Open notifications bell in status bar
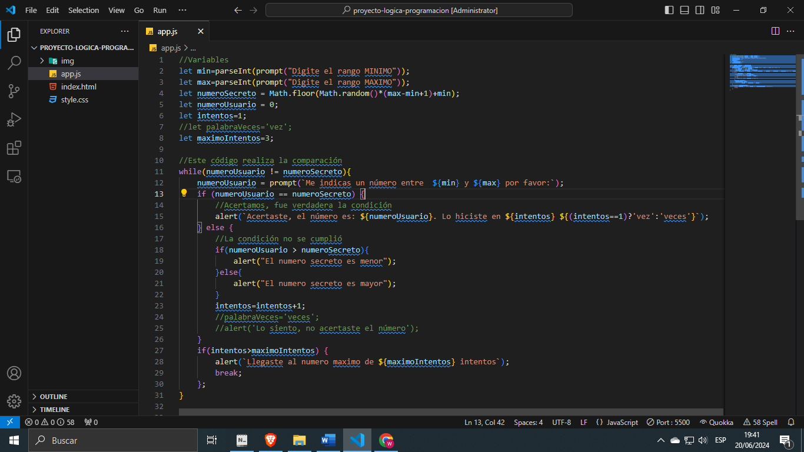The height and width of the screenshot is (452, 804). (792, 422)
